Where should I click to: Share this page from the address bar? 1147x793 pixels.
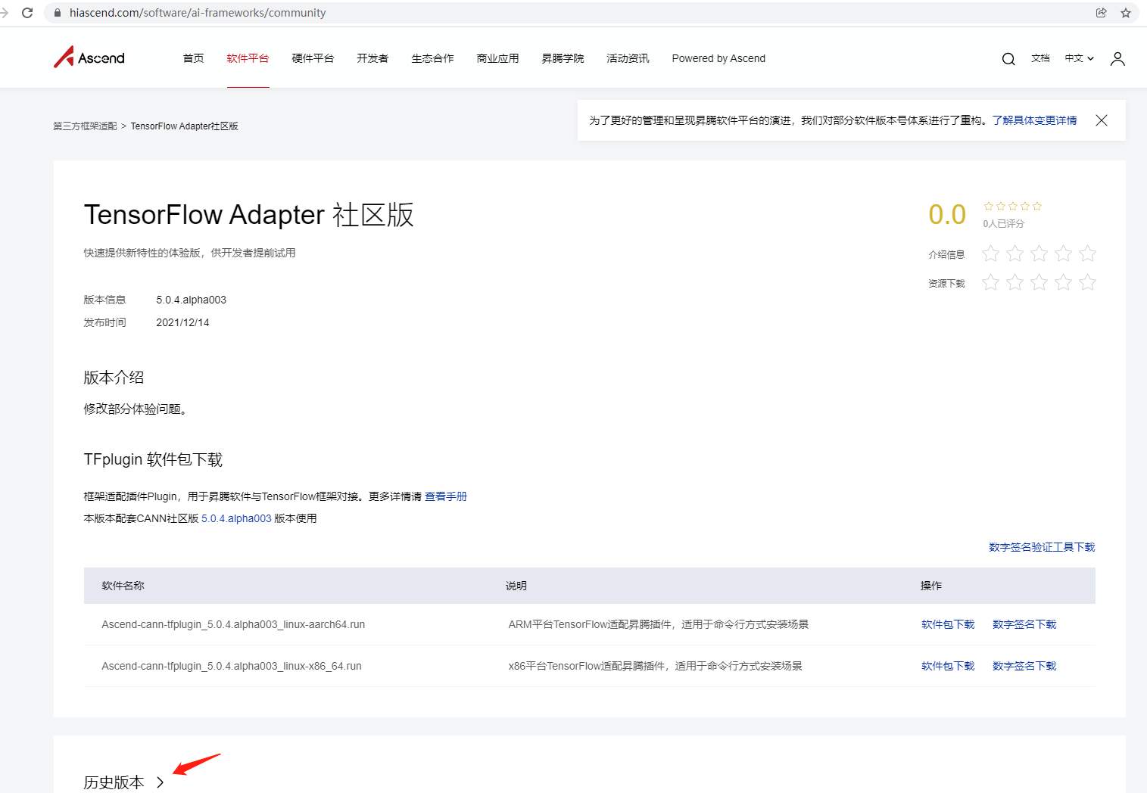coord(1102,13)
